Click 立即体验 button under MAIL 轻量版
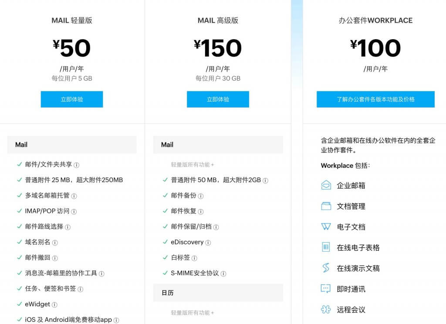 click(x=72, y=99)
